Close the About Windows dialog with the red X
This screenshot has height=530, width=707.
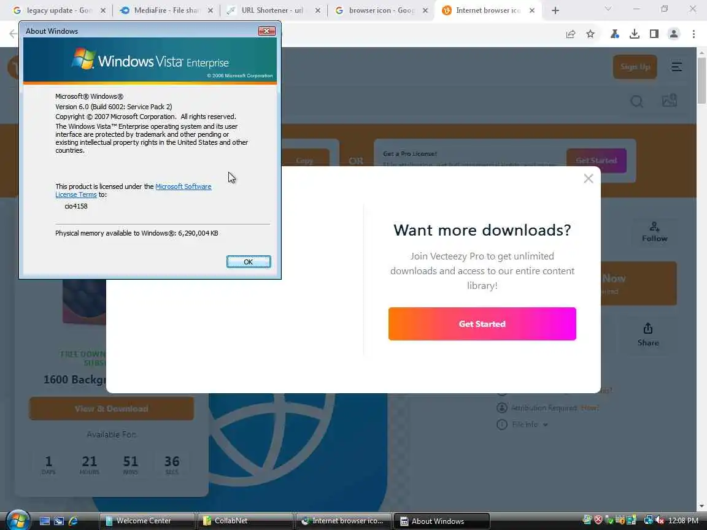tap(266, 31)
